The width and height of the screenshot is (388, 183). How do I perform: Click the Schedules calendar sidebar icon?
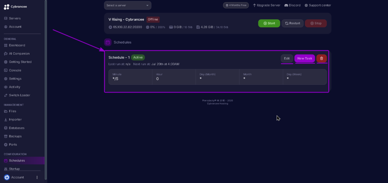(x=6, y=161)
